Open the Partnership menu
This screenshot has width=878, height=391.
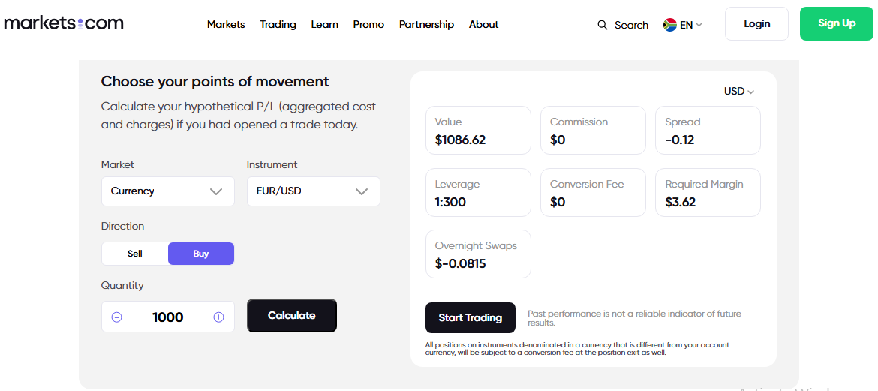(426, 24)
